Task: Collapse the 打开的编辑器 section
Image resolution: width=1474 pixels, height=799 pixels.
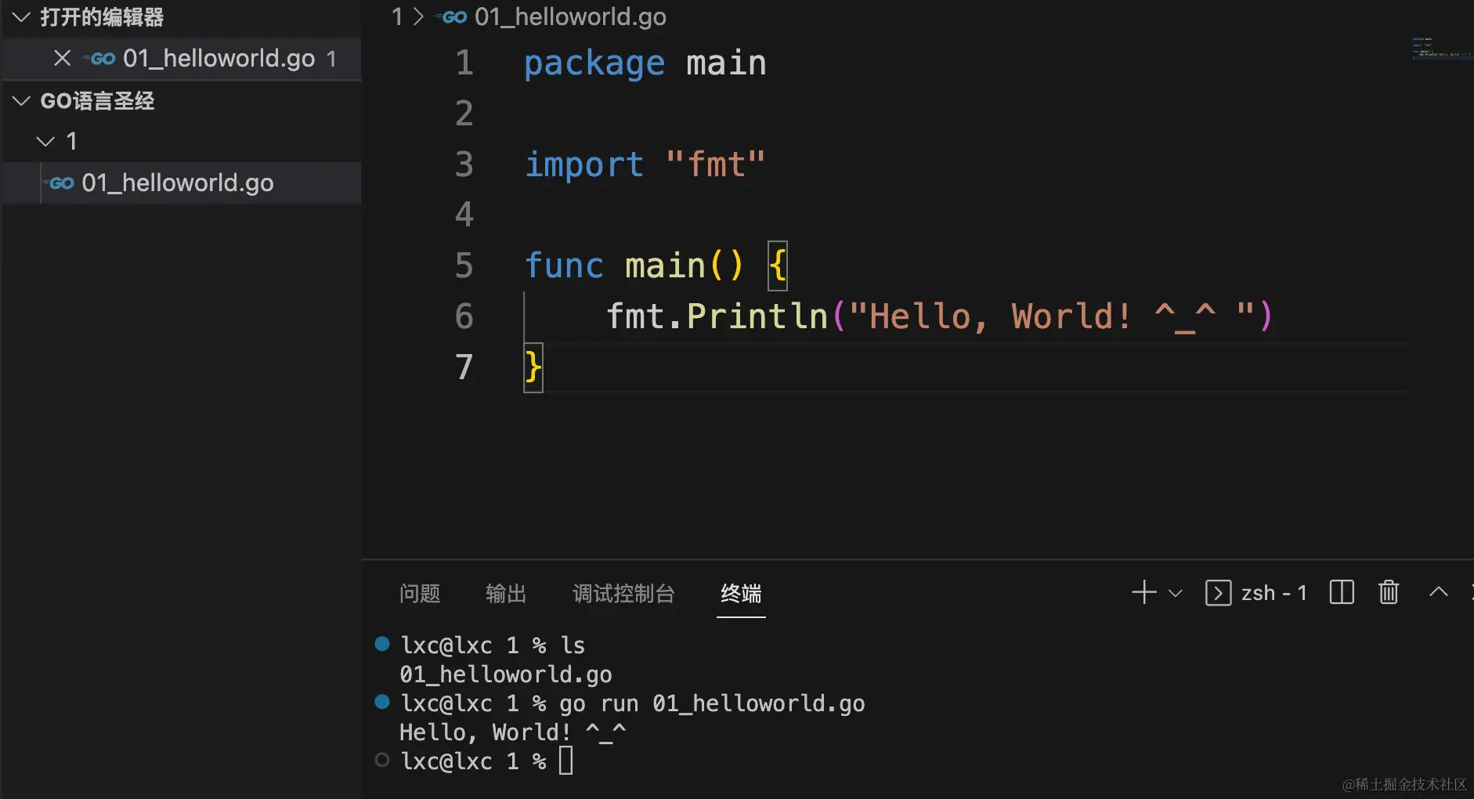Action: [x=21, y=17]
